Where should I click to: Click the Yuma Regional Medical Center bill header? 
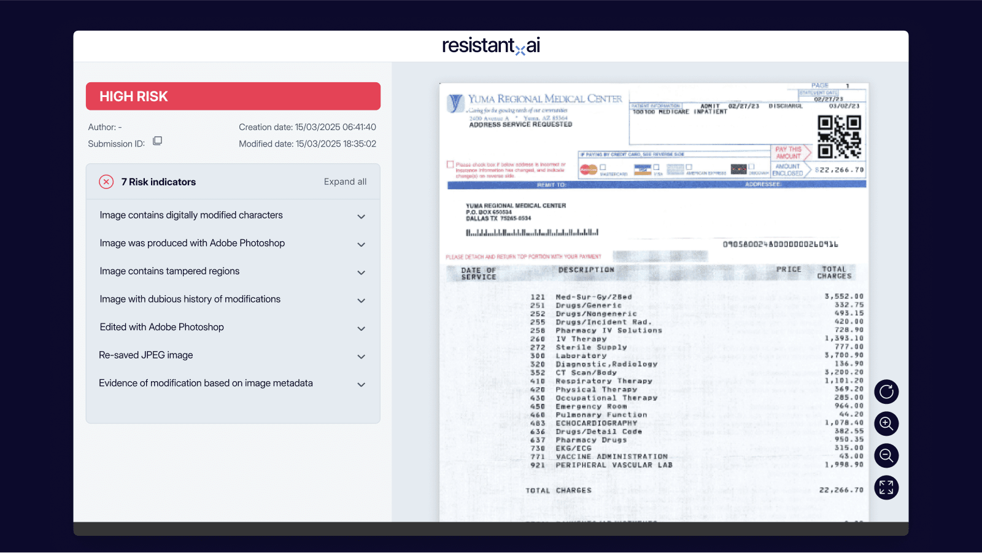[545, 99]
